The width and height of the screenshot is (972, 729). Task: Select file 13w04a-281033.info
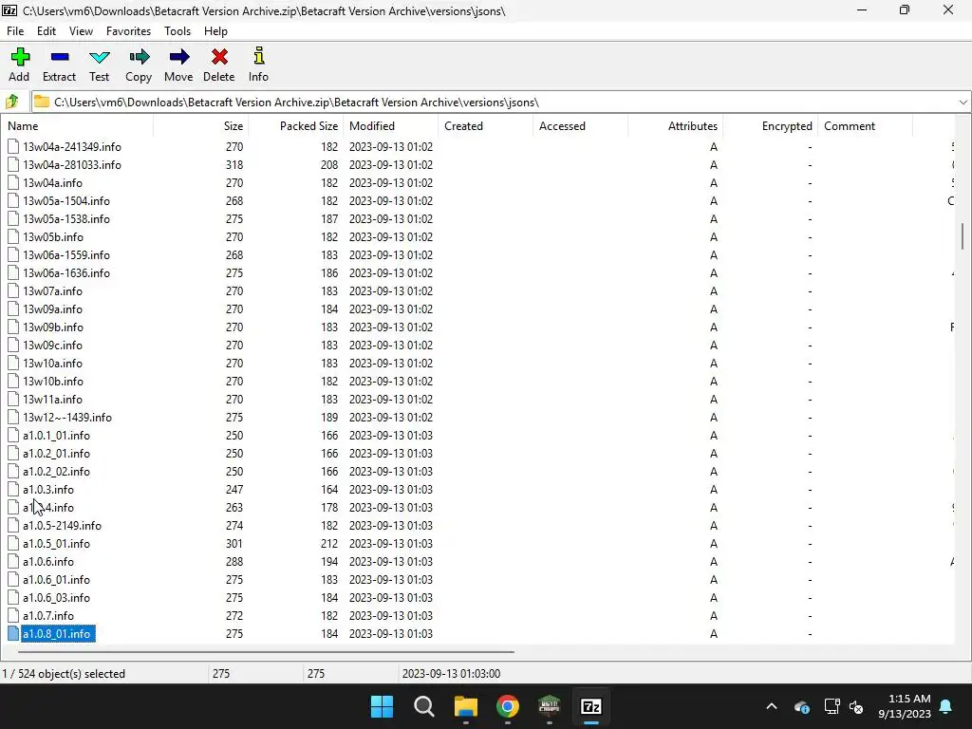click(72, 165)
